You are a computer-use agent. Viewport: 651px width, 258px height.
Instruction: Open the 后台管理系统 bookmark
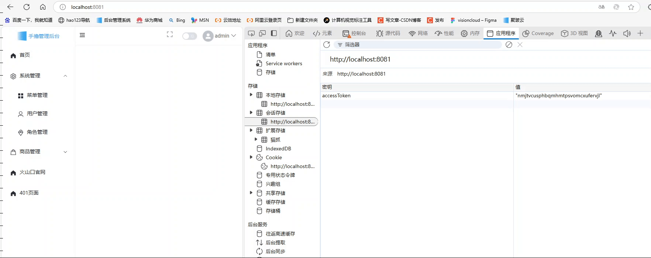(114, 20)
